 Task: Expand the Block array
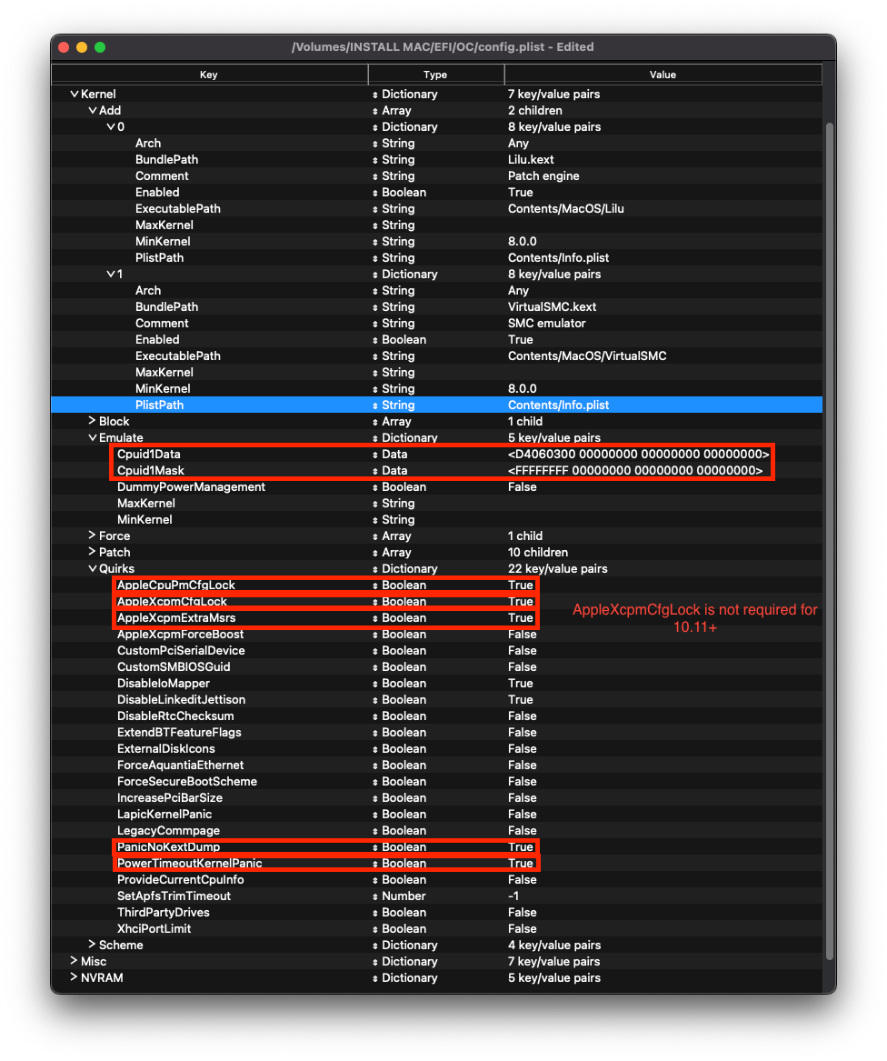(92, 422)
